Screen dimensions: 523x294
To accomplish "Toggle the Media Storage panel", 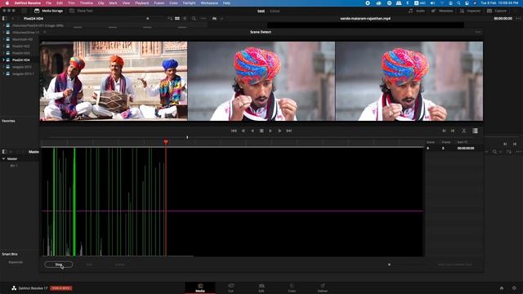I will tap(49, 11).
